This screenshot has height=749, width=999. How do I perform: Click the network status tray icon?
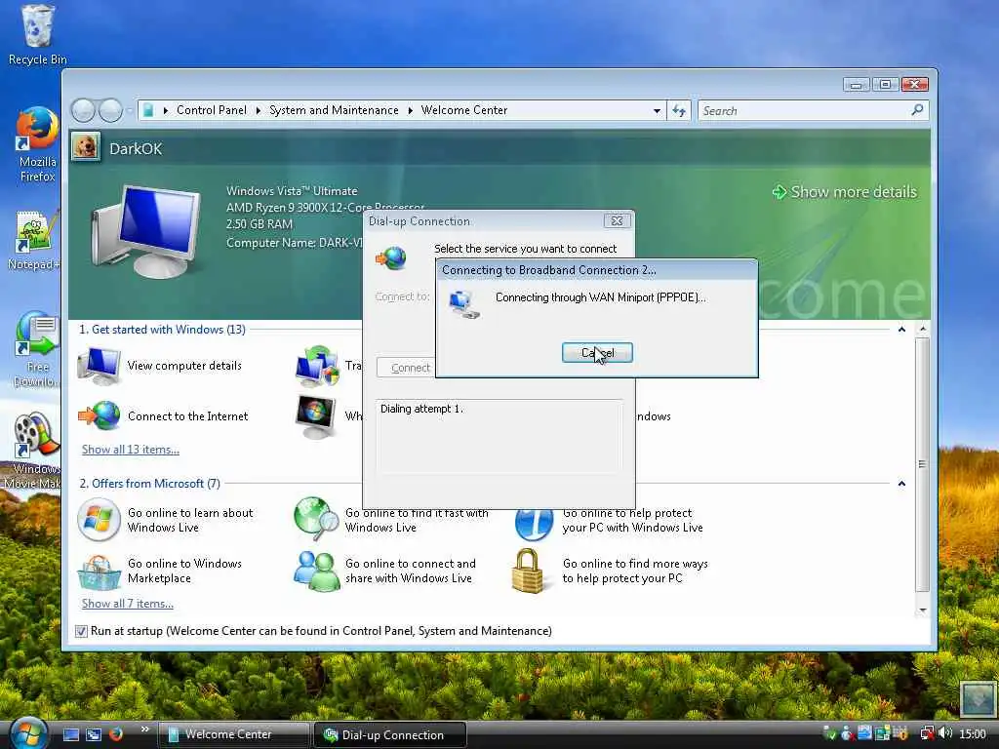tap(928, 733)
